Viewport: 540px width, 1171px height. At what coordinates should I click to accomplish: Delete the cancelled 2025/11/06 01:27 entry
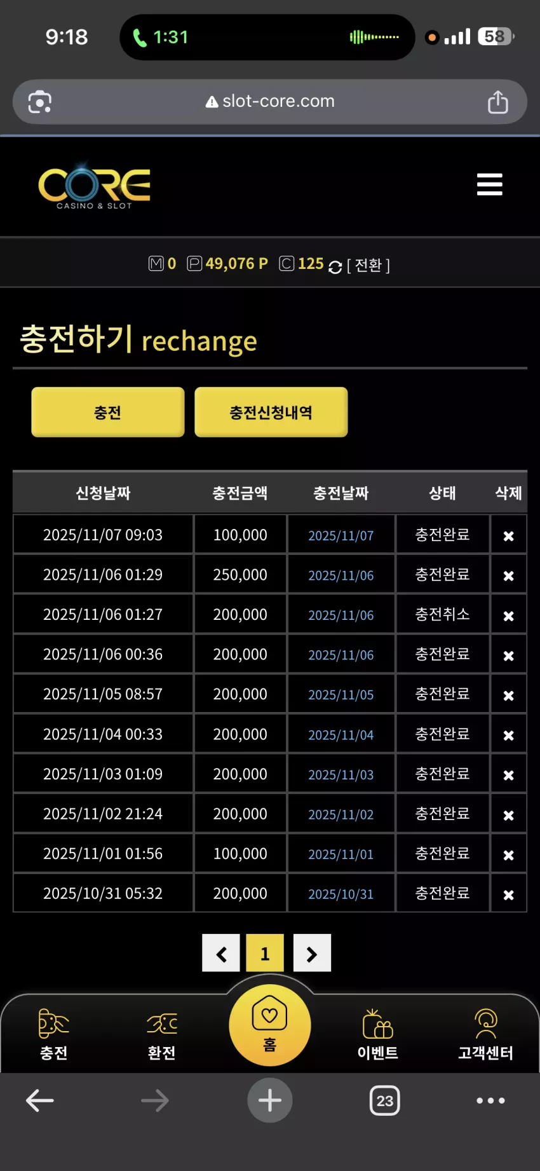[508, 615]
